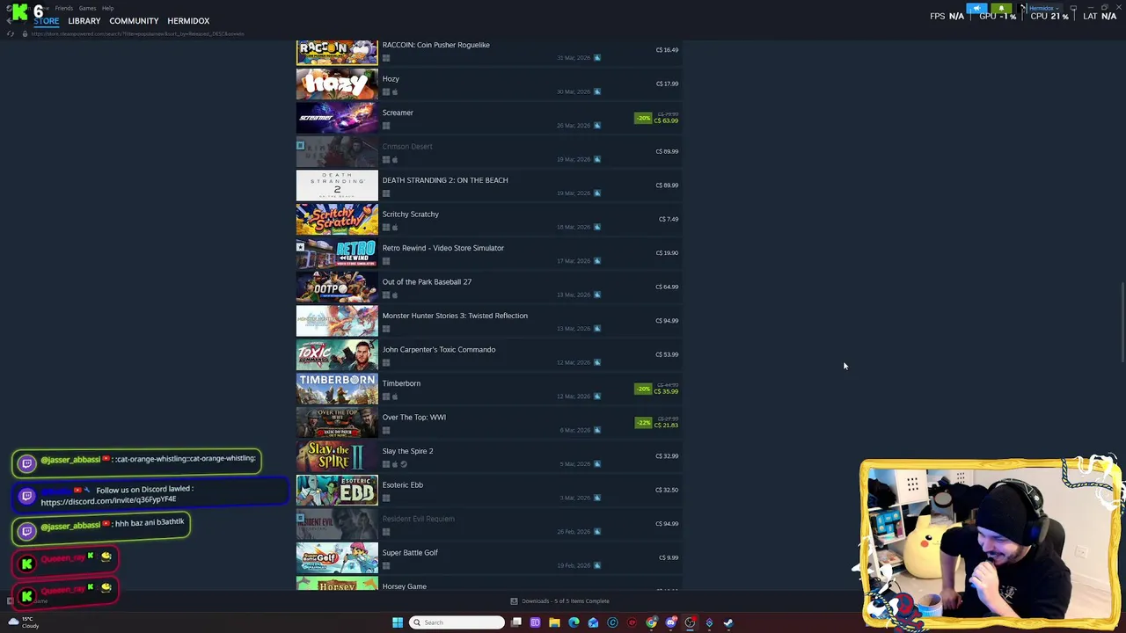Open Task View on the taskbar

pyautogui.click(x=516, y=622)
